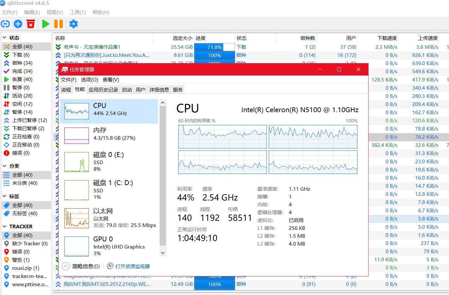The image size is (449, 295).
Task: Select GPU 0 performance item
Action: click(109, 246)
